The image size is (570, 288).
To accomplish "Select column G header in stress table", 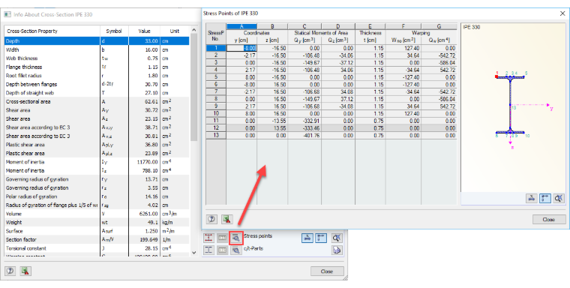I will tap(439, 26).
